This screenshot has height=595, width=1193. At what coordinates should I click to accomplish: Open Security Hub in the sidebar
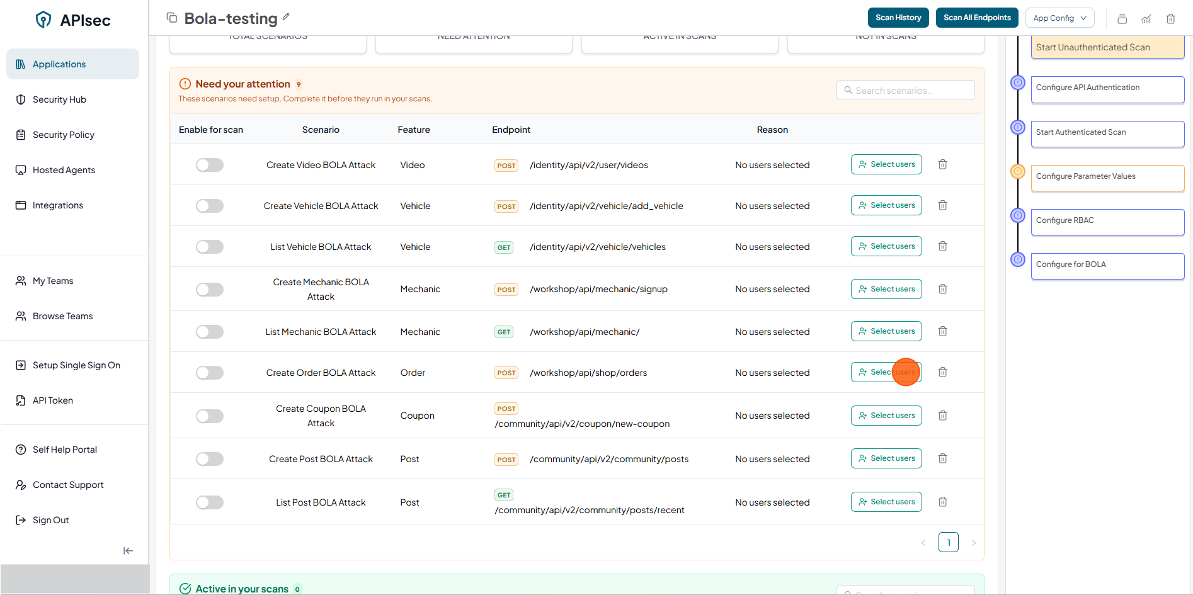click(x=59, y=99)
